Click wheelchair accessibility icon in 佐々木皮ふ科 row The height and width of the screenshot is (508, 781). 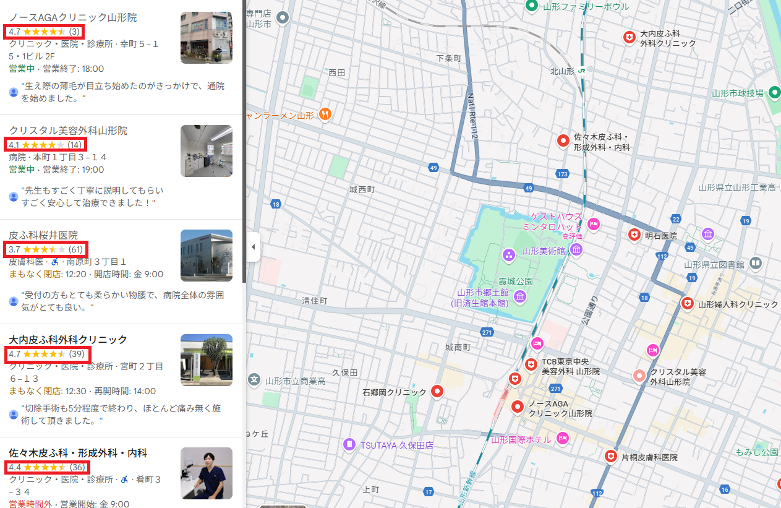point(124,479)
